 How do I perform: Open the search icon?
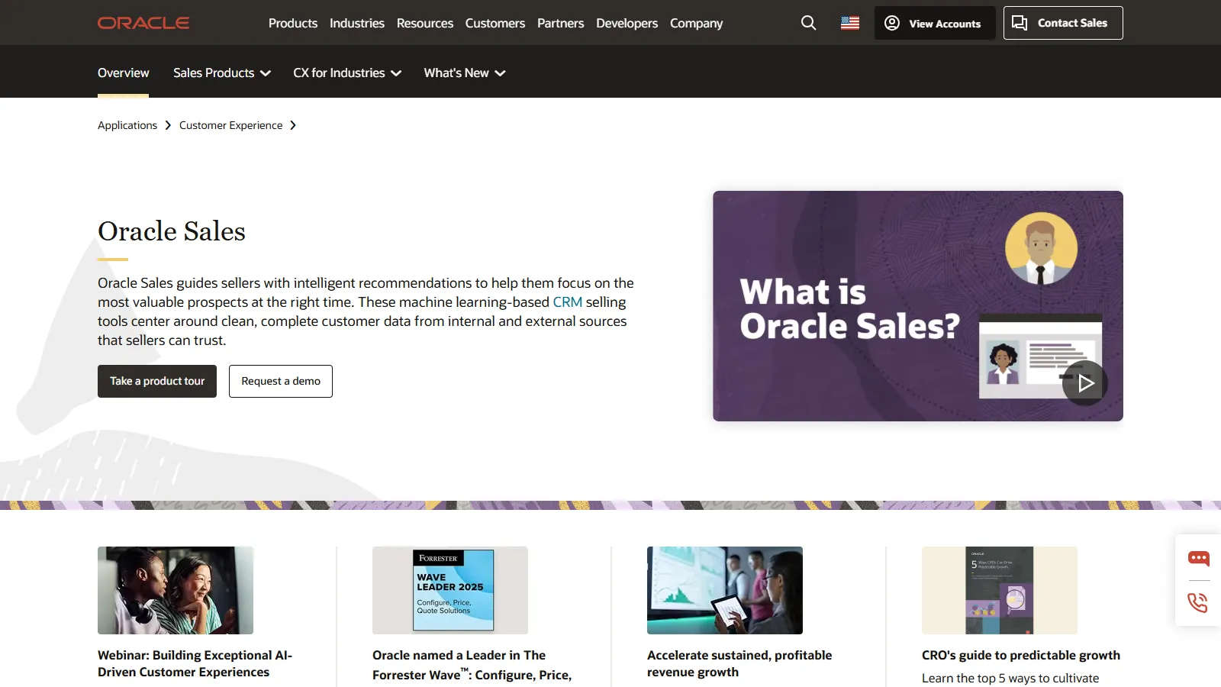coord(808,23)
